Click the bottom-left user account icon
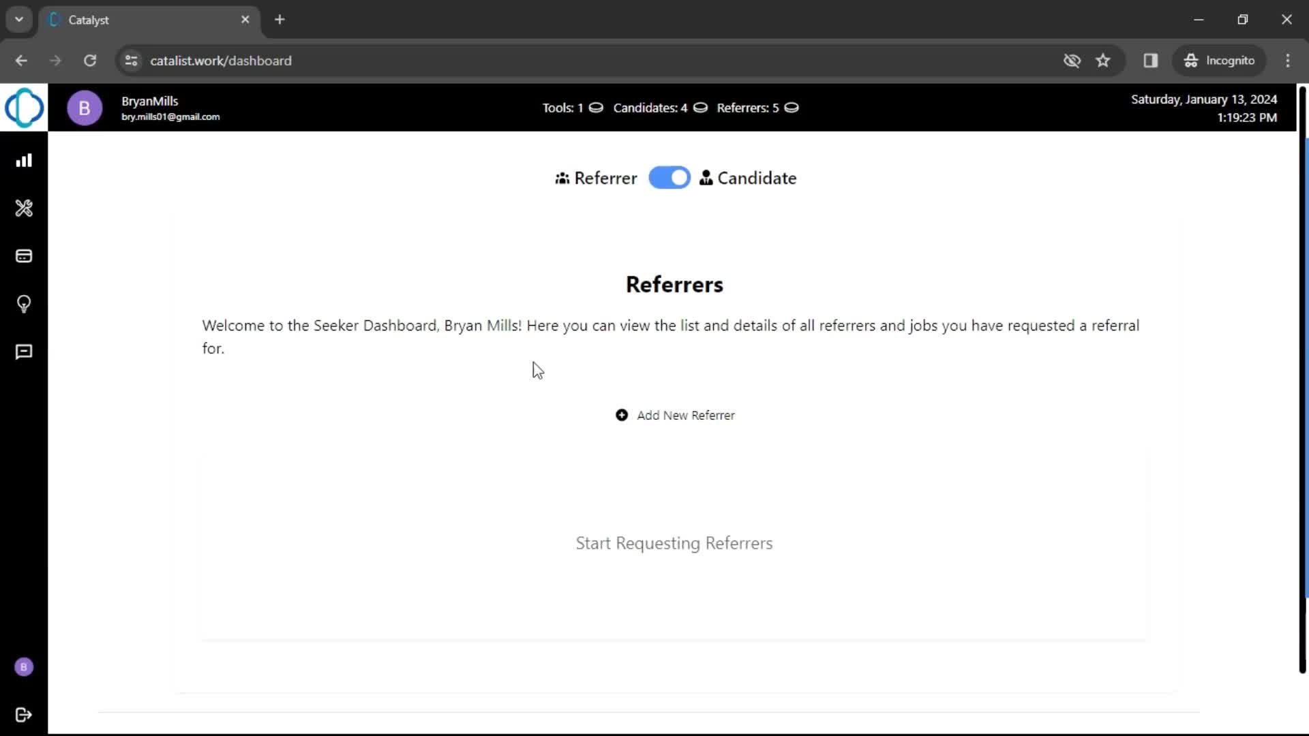 25,666
